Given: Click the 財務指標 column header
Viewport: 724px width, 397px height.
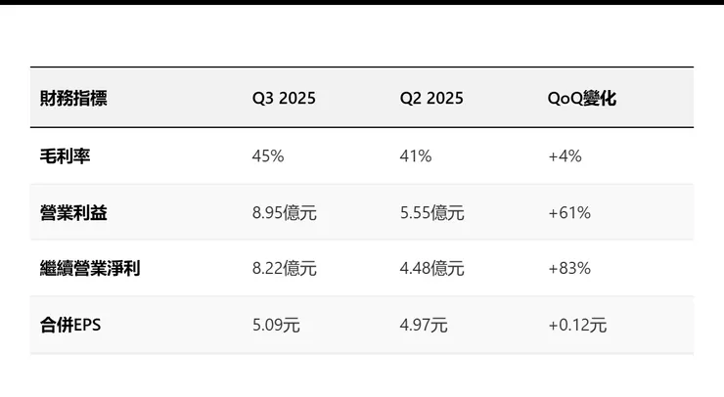Looking at the screenshot, I should coord(73,98).
